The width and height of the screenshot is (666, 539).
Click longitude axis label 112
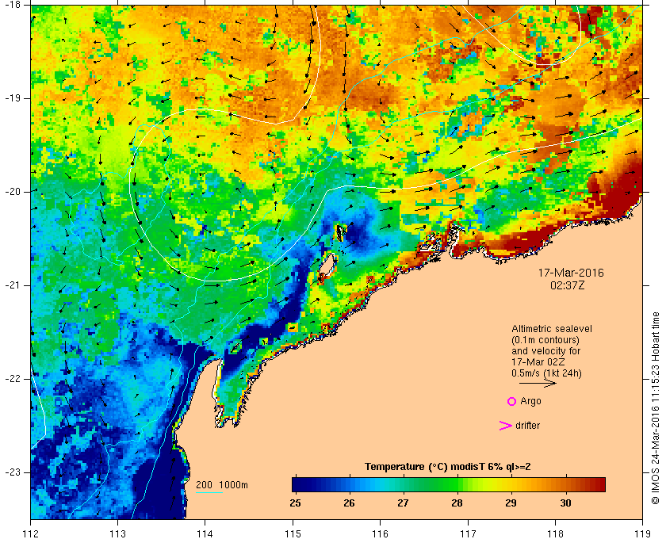[31, 533]
